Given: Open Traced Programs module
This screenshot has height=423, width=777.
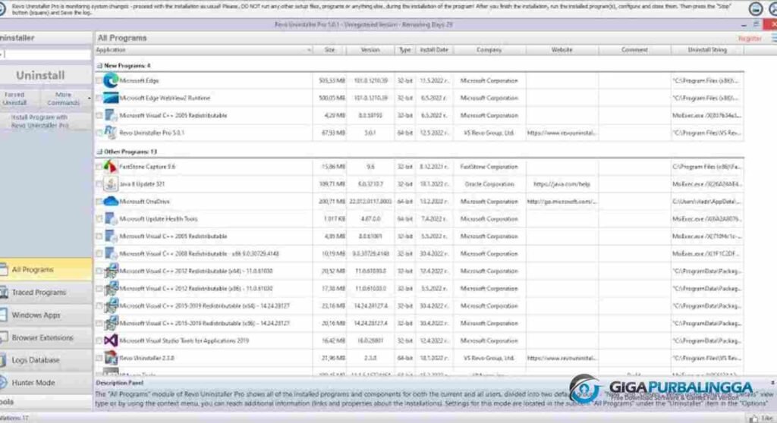Looking at the screenshot, I should [x=46, y=293].
